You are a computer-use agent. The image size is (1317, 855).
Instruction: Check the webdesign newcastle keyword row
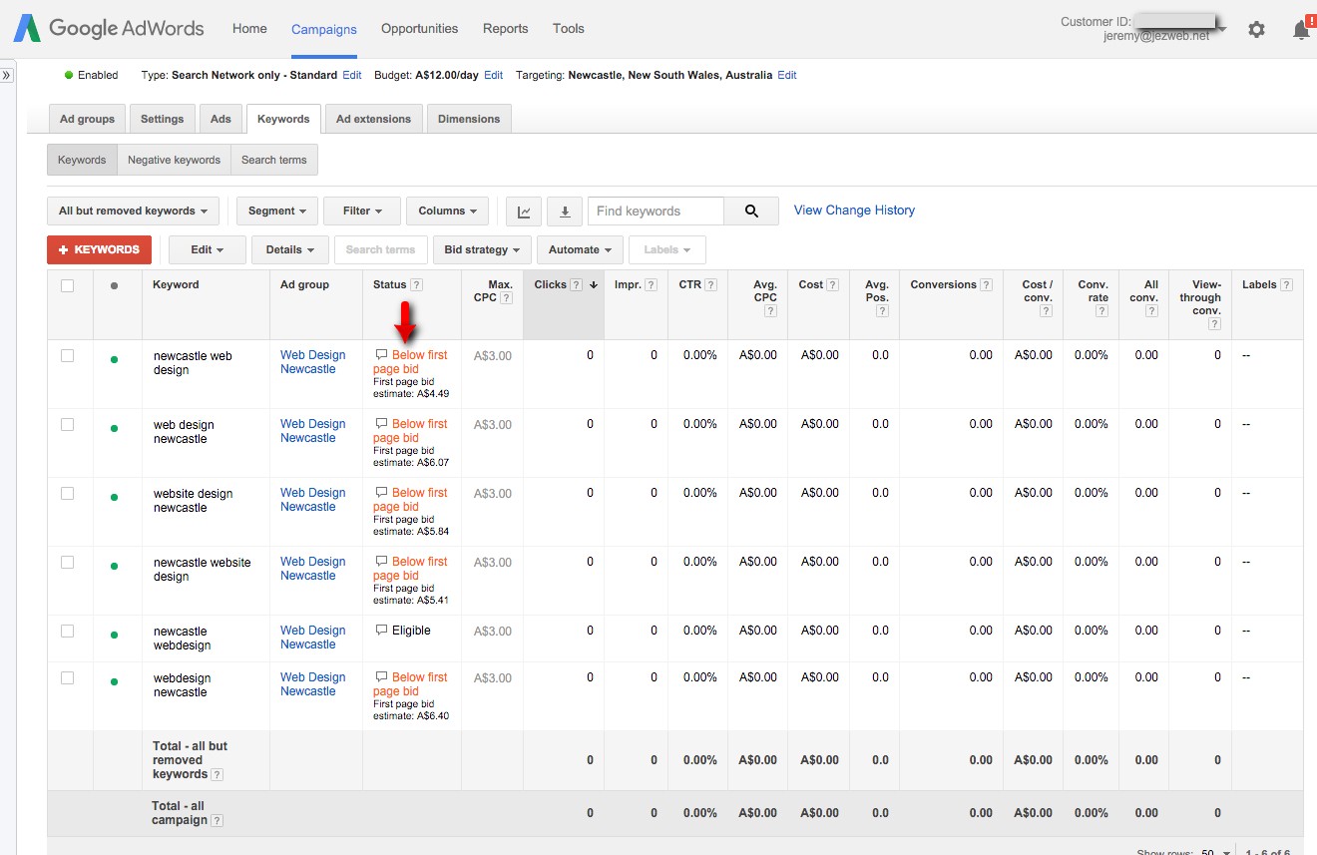(67, 676)
